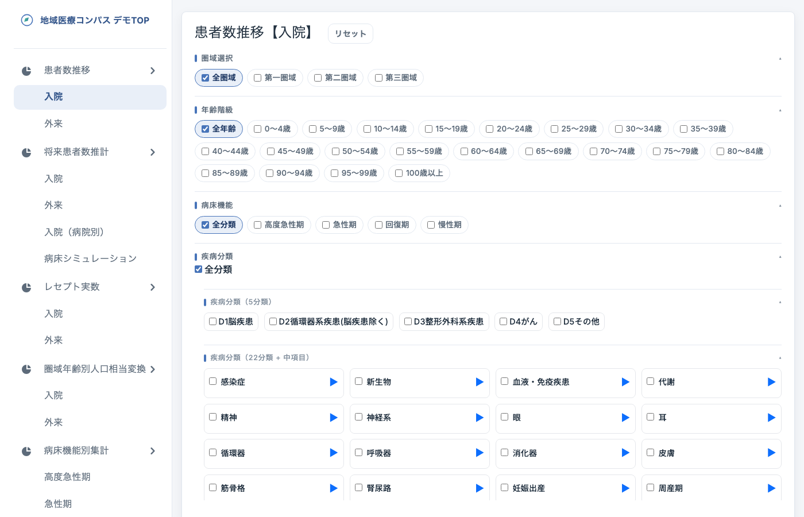Image resolution: width=804 pixels, height=517 pixels.
Task: Expand 周産期 sub-items with blue arrow
Action: [x=771, y=488]
